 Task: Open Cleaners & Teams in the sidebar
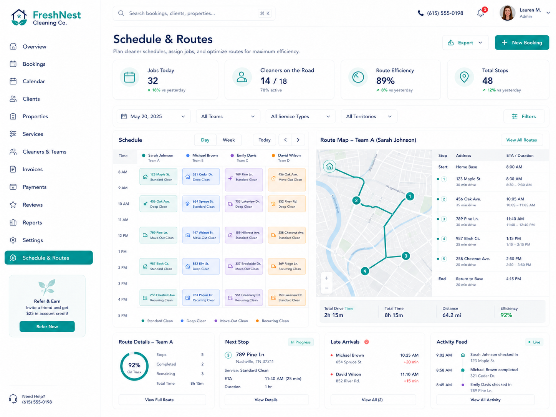click(49, 152)
